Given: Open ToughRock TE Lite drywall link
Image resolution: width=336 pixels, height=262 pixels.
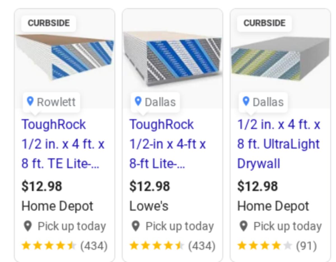Looking at the screenshot, I should 63,144.
